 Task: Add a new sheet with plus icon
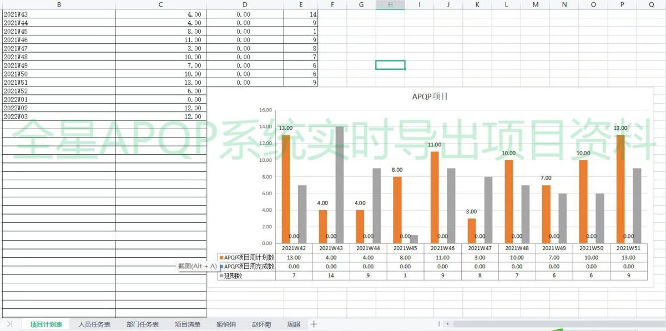[x=314, y=324]
